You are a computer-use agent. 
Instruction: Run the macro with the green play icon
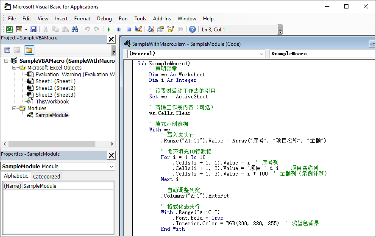point(109,30)
